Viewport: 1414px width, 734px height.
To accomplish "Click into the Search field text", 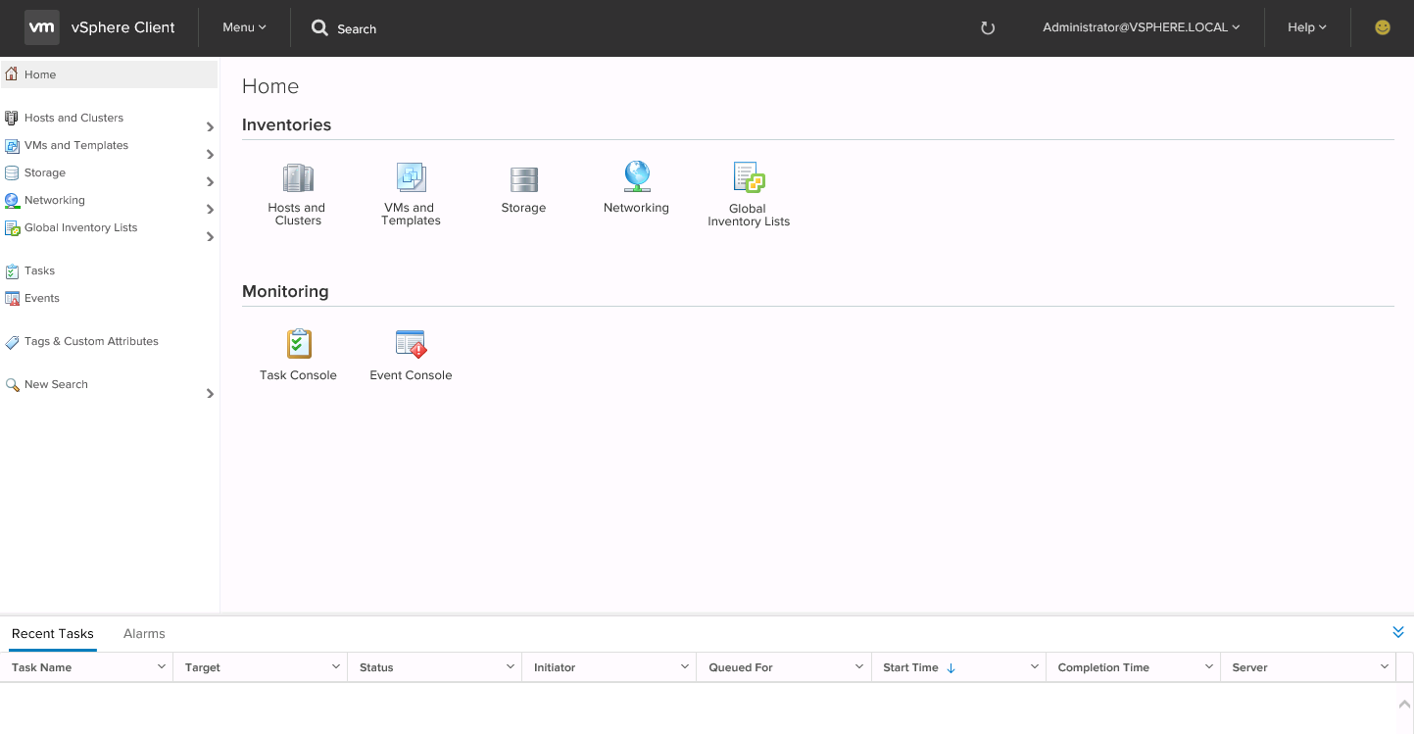I will tap(357, 29).
